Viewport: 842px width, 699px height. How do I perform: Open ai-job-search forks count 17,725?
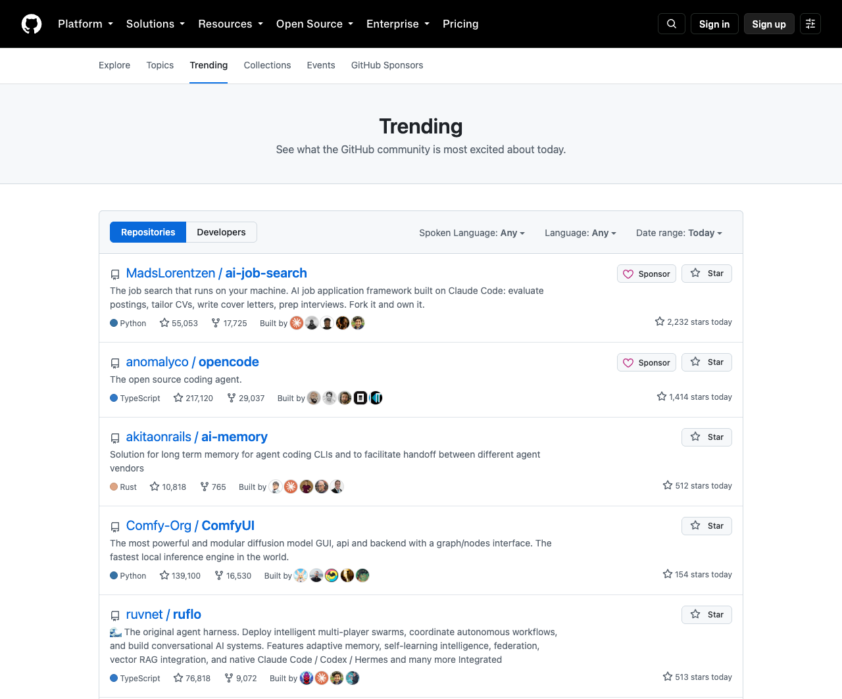coord(229,323)
